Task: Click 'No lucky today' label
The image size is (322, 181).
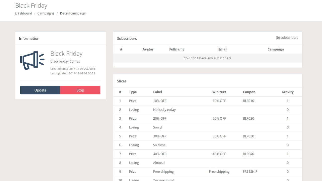Action: pyautogui.click(x=164, y=110)
